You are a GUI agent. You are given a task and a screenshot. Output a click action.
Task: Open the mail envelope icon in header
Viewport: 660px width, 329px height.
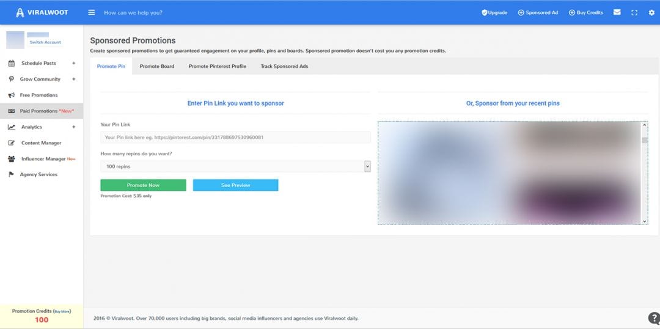[x=617, y=12]
